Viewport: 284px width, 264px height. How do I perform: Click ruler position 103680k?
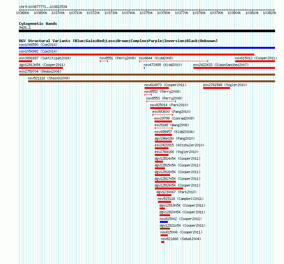(x=23, y=13)
